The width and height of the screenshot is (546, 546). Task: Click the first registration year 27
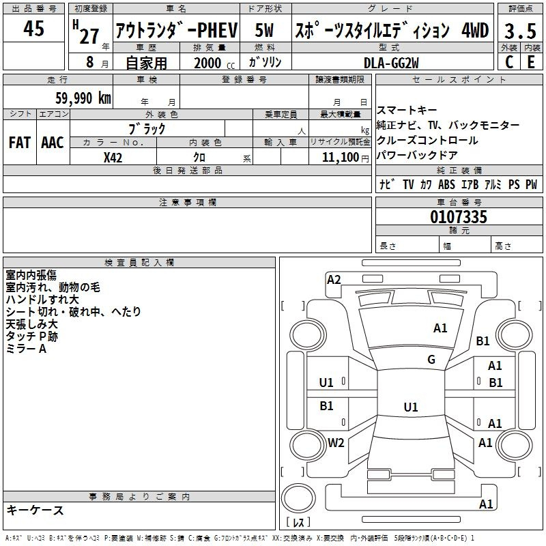(x=89, y=36)
